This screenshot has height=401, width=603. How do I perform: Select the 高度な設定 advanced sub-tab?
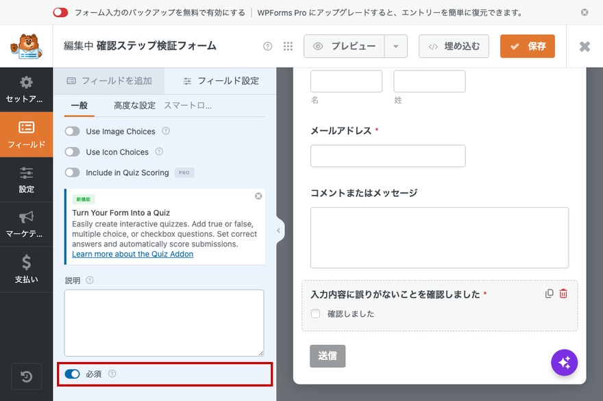click(x=134, y=105)
